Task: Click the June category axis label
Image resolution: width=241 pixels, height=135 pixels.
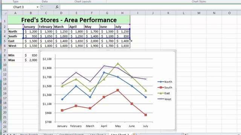Action: click(x=132, y=126)
